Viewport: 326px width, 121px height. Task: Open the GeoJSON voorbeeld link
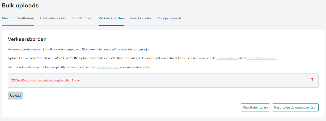(x=262, y=58)
